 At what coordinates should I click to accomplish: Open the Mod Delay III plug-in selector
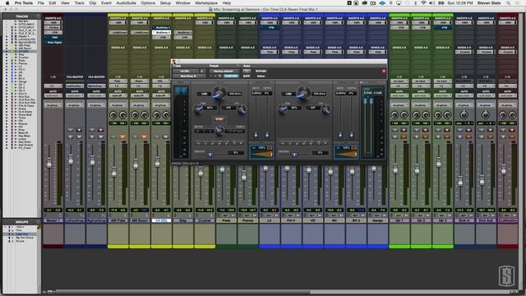189,76
